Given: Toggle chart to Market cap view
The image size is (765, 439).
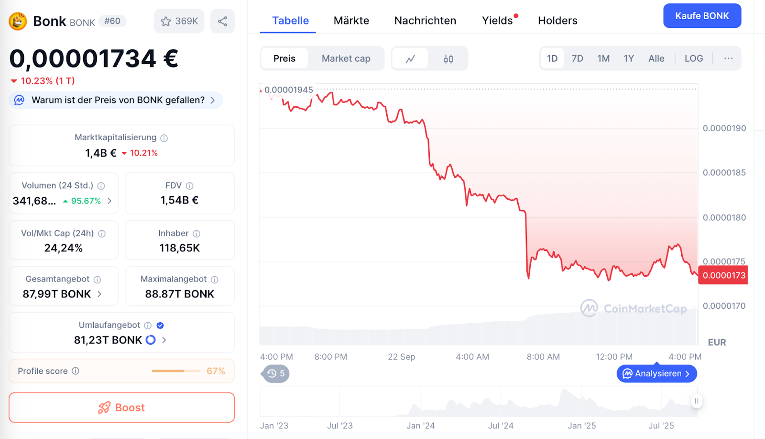Looking at the screenshot, I should click(x=346, y=58).
